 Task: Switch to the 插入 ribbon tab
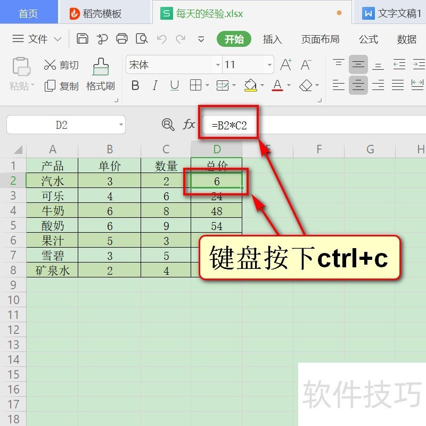[273, 39]
